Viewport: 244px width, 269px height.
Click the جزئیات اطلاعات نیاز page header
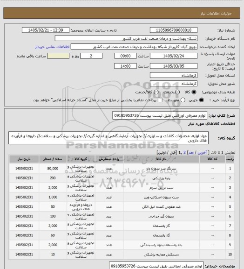pyautogui.click(x=216, y=14)
